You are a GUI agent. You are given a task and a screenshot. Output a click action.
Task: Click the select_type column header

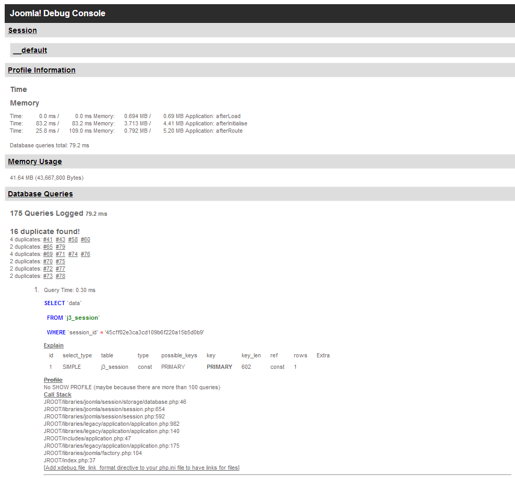[77, 355]
